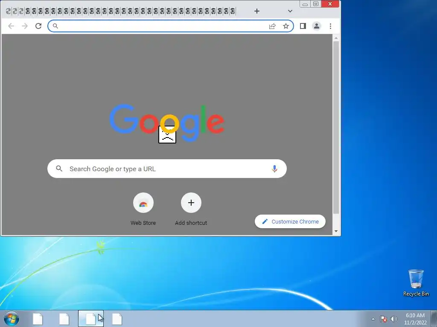Viewport: 437px width, 327px height.
Task: Open the Action Center flag icon
Action: (384, 319)
